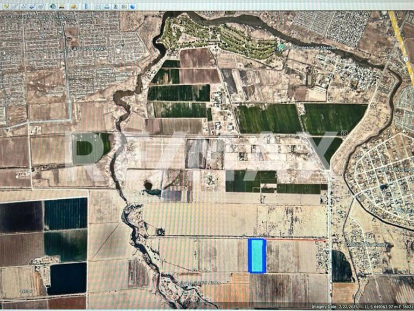414x311 pixels.
Task: Choose the Add Polygon tool
Action: (x=15, y=6)
